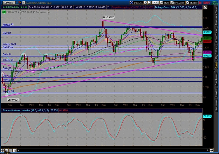Click the 0.9226 purple price tag
Screen dimensions: 219x154
(x=207, y=52)
